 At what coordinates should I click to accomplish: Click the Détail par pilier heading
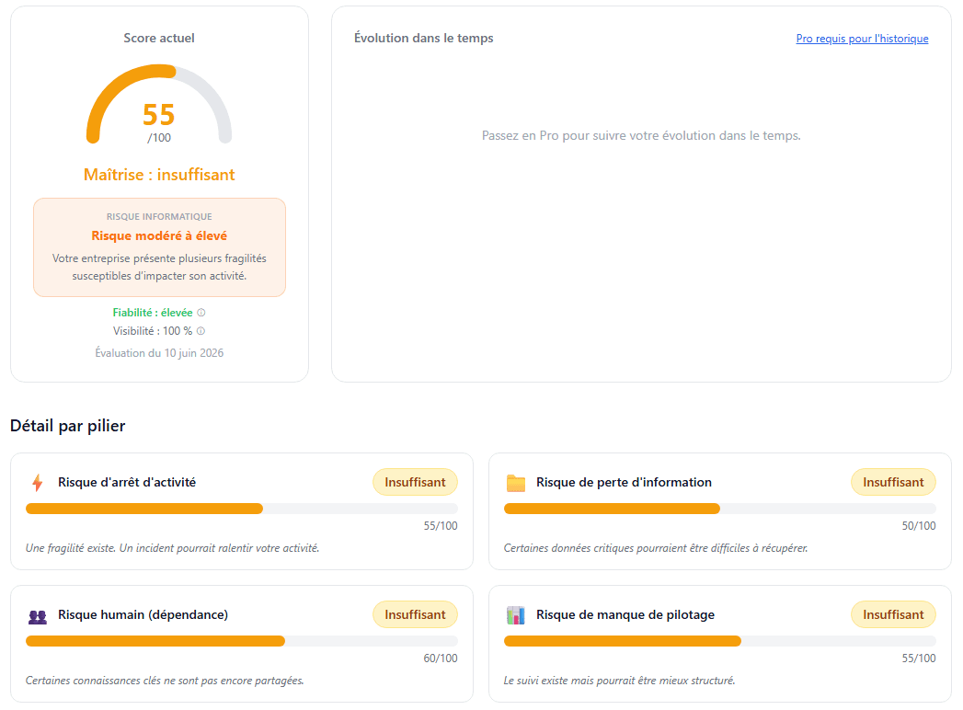coord(67,426)
